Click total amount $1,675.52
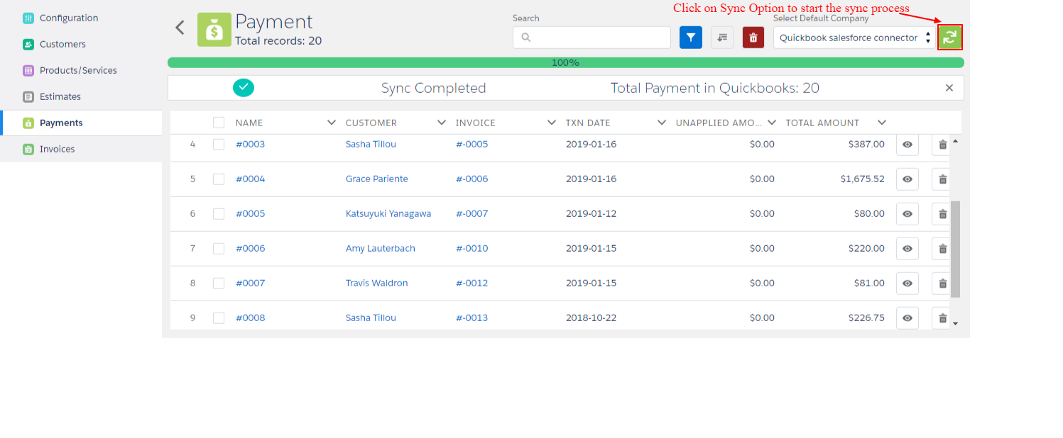The height and width of the screenshot is (438, 1063). 863,179
